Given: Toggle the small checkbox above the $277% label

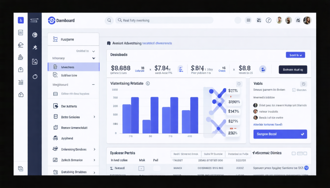Looking at the screenshot, I should 239,84.
